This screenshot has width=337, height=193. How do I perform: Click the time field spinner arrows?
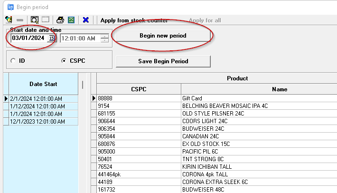[x=104, y=38]
